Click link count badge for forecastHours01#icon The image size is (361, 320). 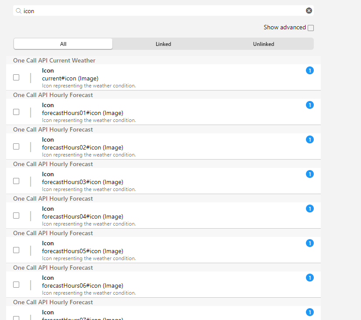point(310,105)
